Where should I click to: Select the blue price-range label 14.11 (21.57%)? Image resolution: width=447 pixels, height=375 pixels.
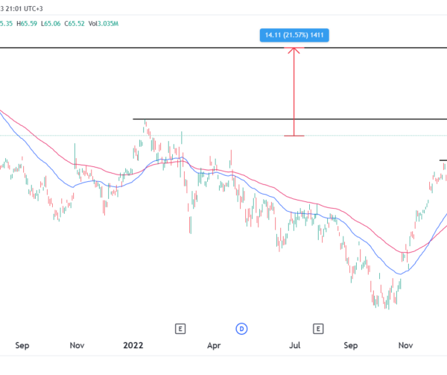click(x=294, y=35)
